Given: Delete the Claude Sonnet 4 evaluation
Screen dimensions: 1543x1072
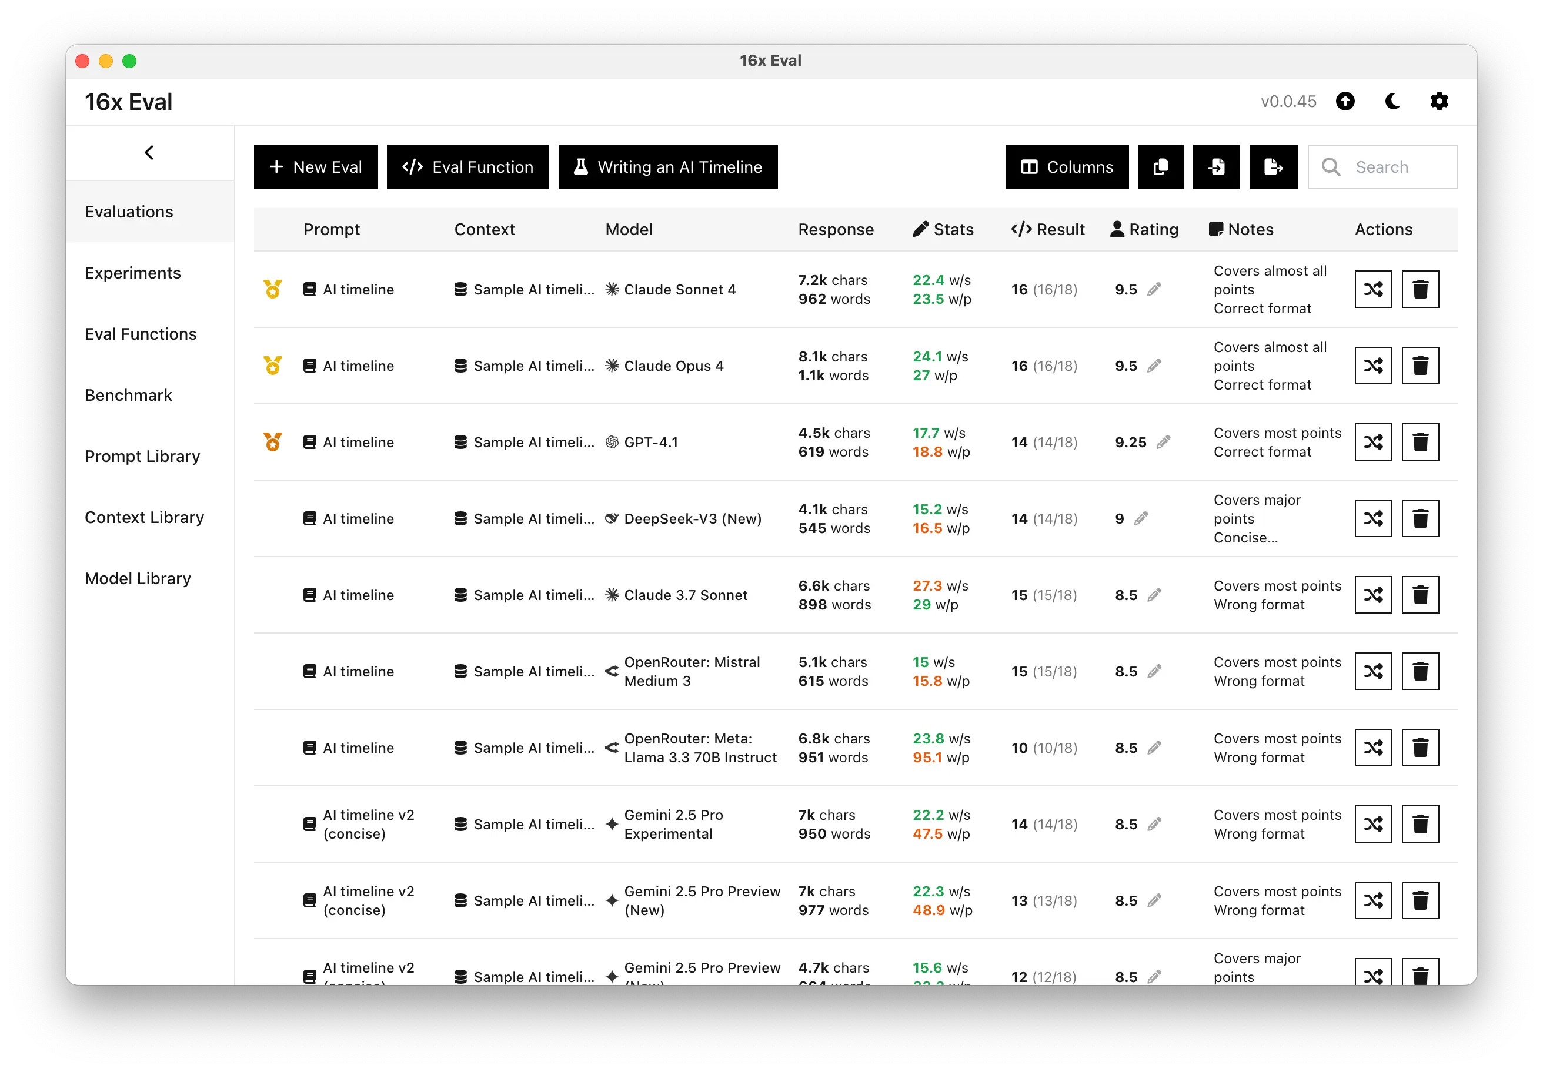Looking at the screenshot, I should pos(1421,290).
